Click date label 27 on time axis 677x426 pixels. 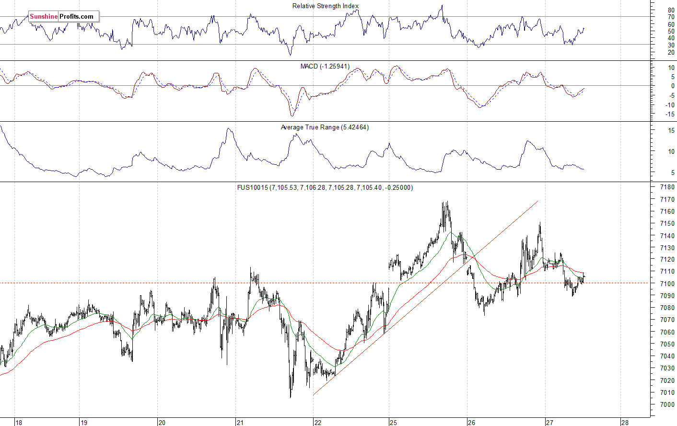click(x=549, y=423)
